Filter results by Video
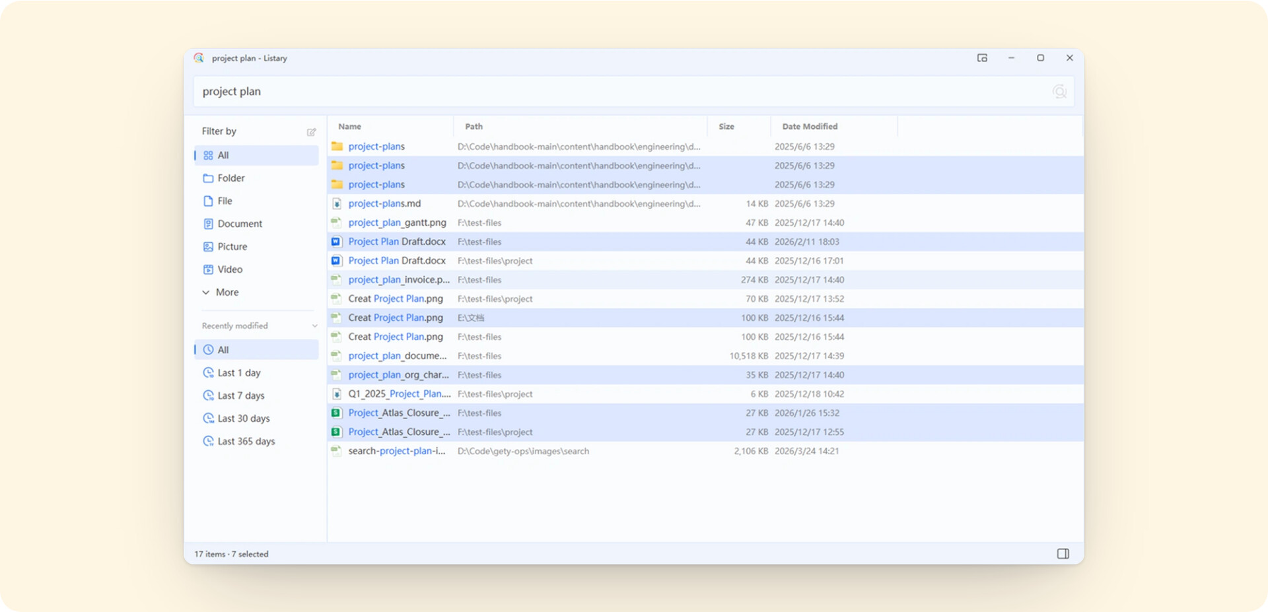The image size is (1268, 612). coord(257,269)
